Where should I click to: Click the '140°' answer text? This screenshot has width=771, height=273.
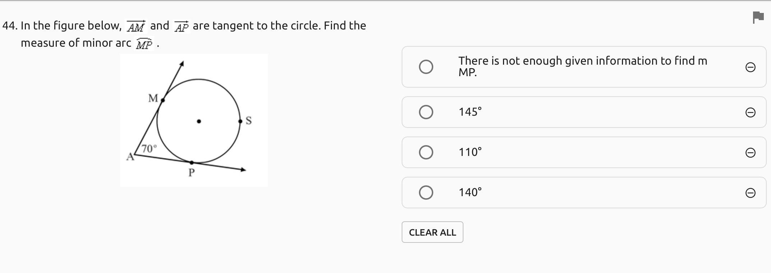tap(470, 193)
